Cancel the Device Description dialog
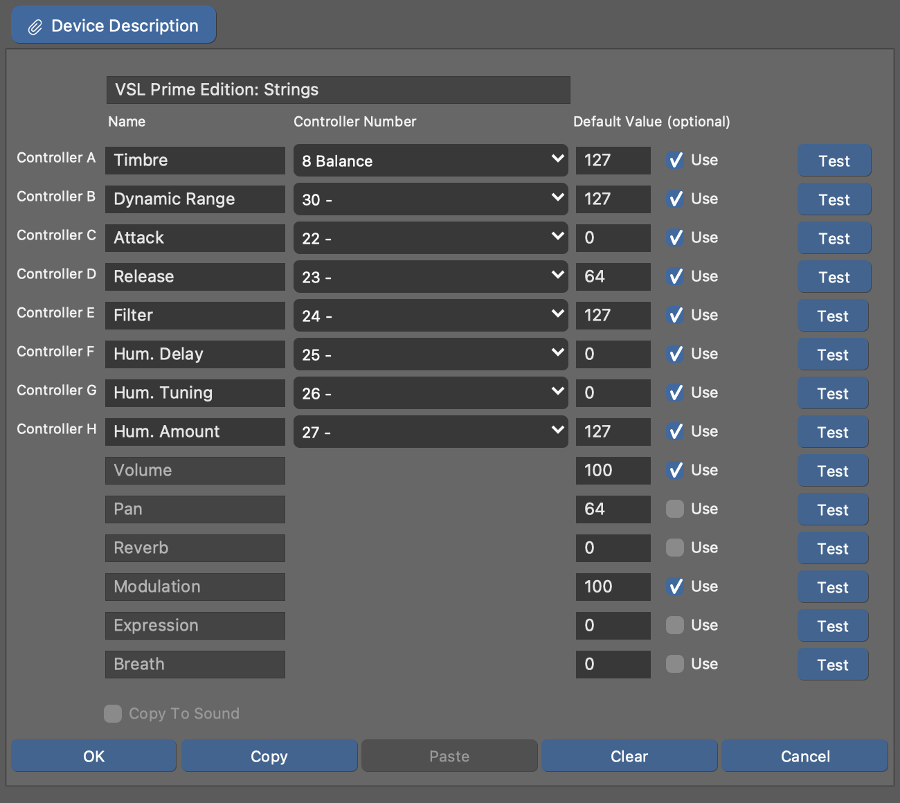Viewport: 900px width, 803px height. click(804, 756)
